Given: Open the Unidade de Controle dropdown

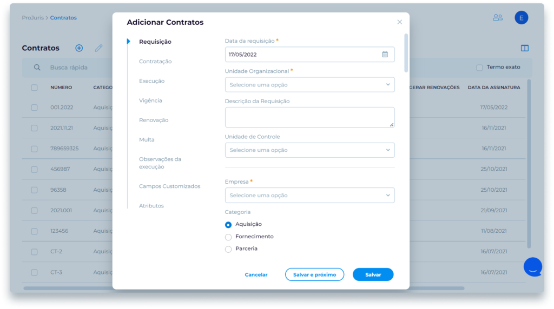Looking at the screenshot, I should [309, 150].
